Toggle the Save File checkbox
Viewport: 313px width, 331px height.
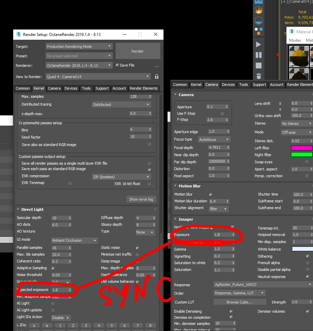(x=117, y=65)
